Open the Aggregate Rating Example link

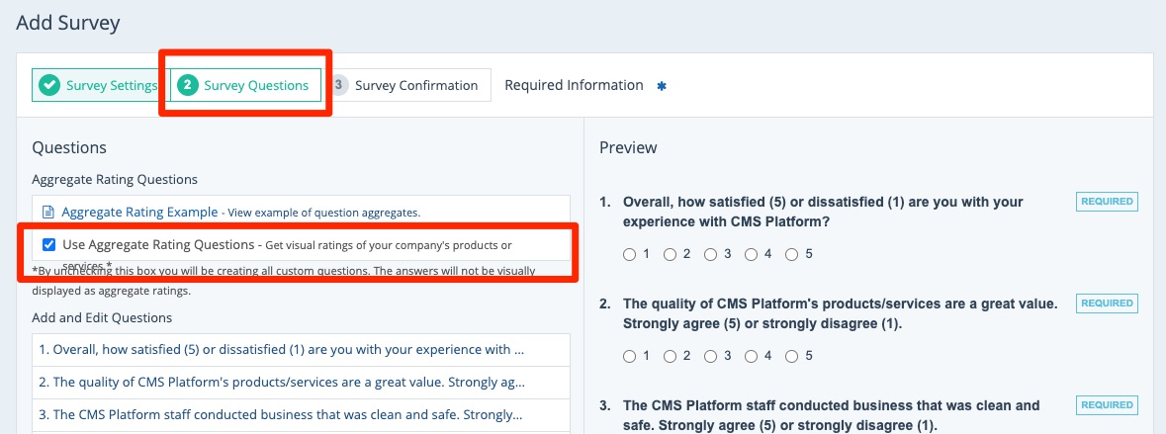coord(139,212)
